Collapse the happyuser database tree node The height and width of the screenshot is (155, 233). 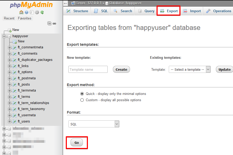(4, 36)
